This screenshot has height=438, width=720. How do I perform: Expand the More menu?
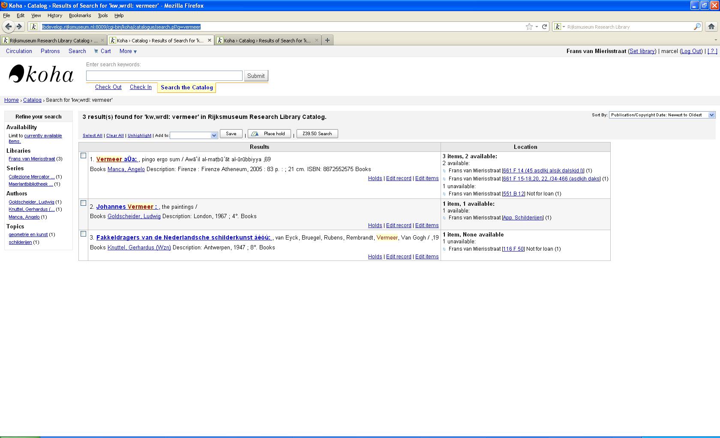click(x=128, y=51)
